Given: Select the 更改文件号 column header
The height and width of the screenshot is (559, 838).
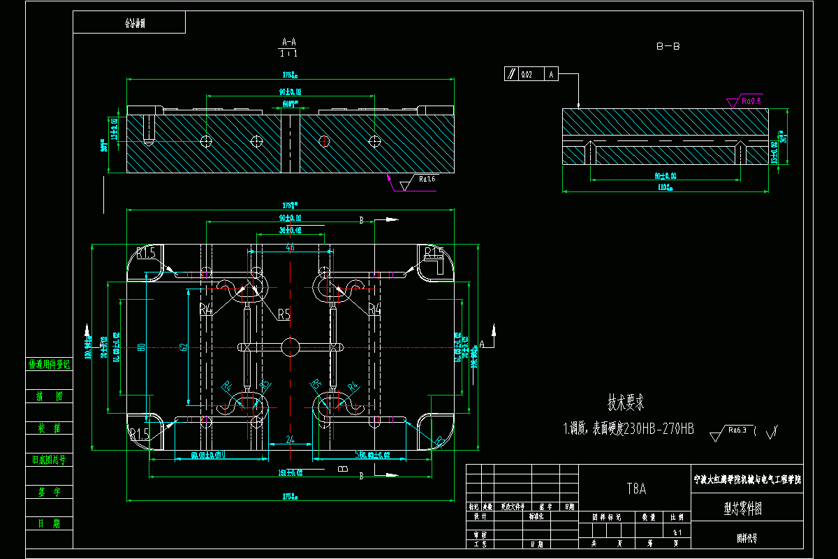Looking at the screenshot, I should (512, 507).
